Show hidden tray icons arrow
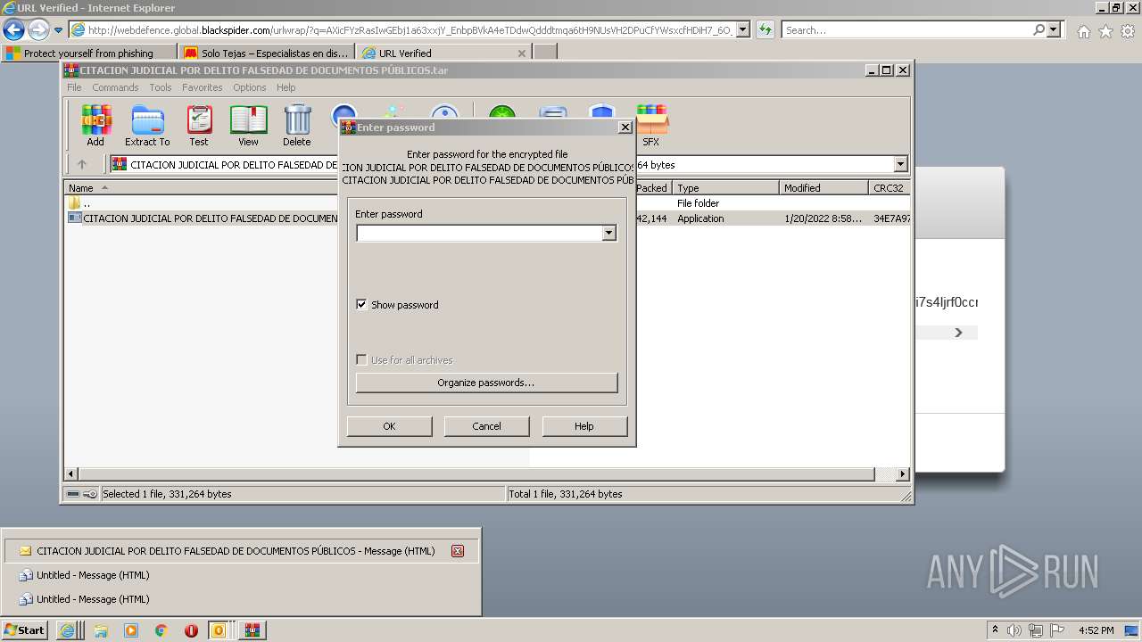Viewport: 1142px width, 642px height. pos(996,630)
